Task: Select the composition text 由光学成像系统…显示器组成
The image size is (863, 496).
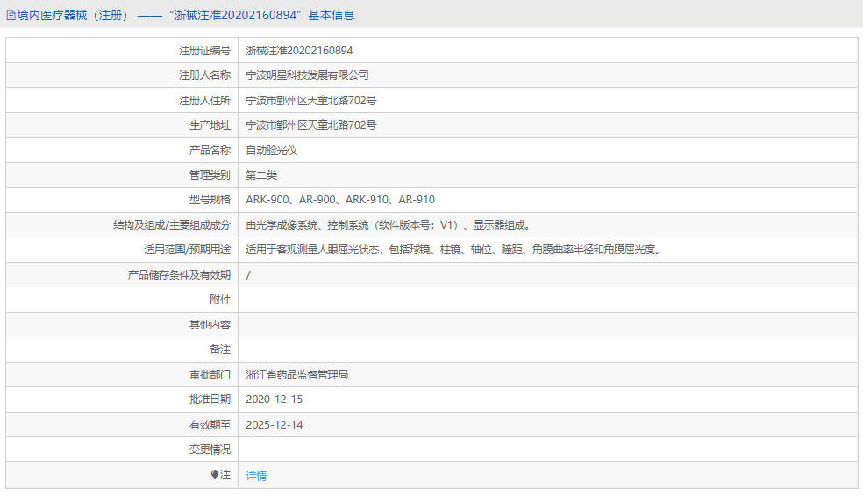Action: pyautogui.click(x=388, y=225)
